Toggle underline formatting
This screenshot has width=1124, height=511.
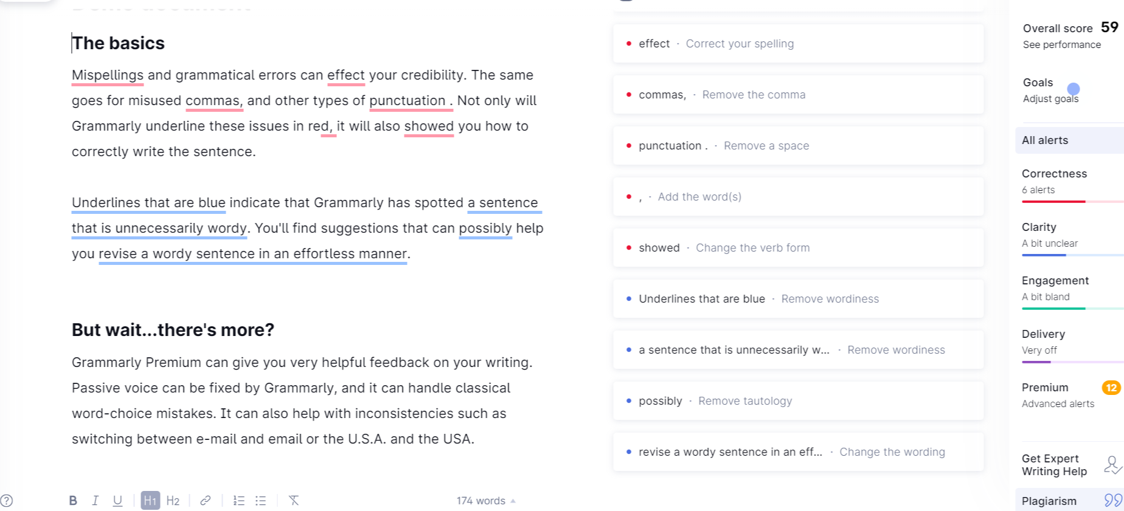pos(117,500)
